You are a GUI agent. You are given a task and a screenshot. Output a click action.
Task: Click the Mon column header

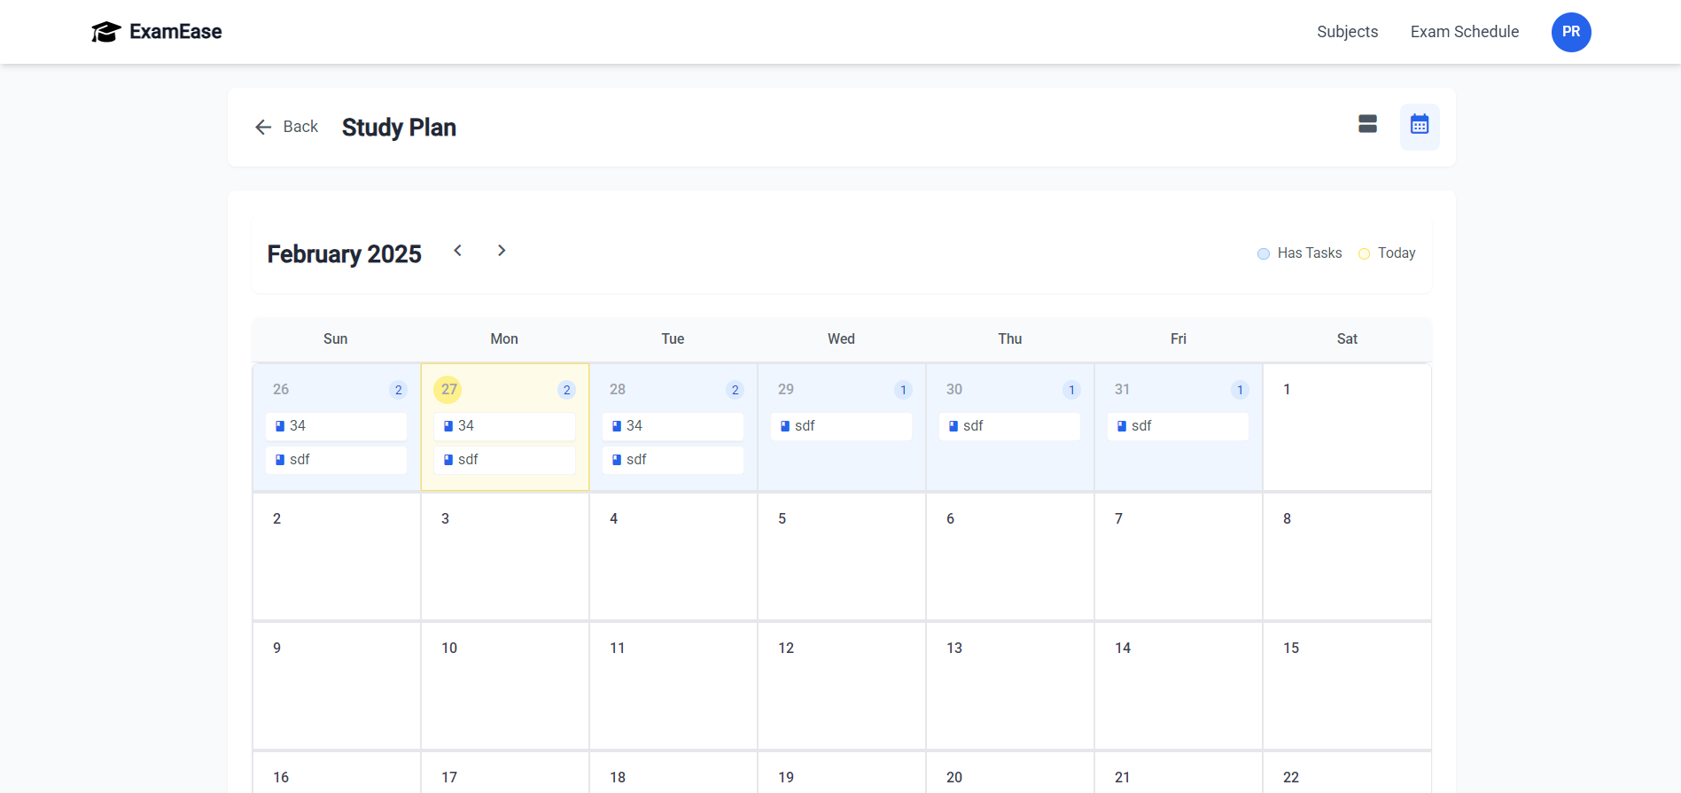pos(504,339)
